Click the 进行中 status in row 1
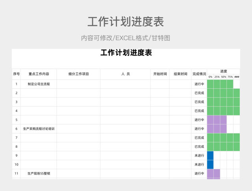 [199, 84]
